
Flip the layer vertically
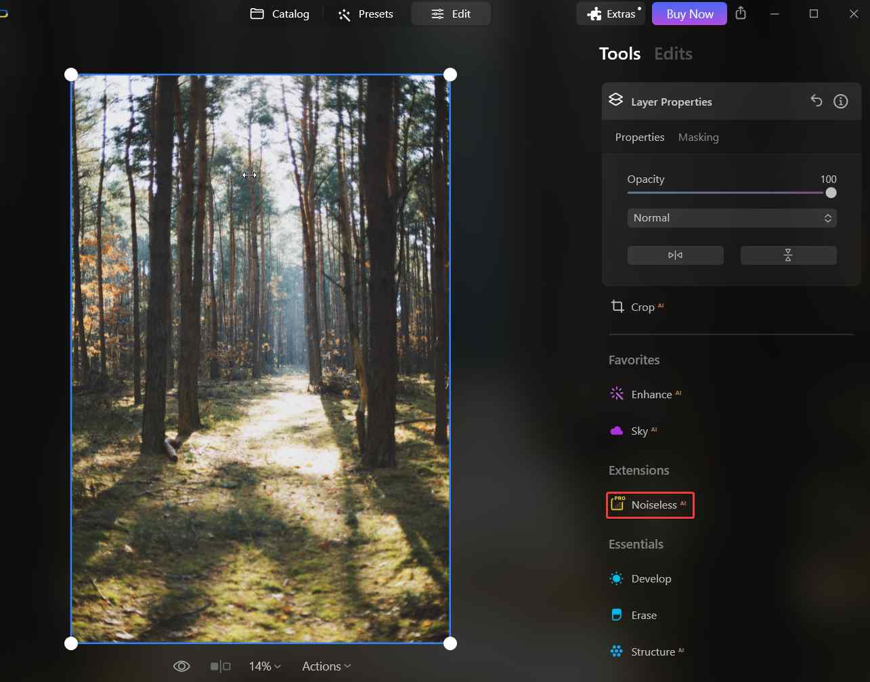point(788,255)
